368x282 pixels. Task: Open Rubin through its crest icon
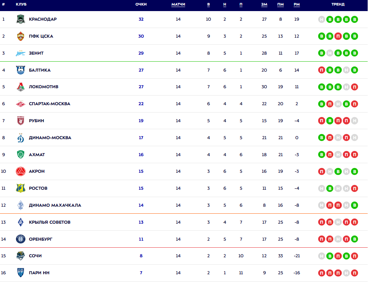[x=21, y=121]
